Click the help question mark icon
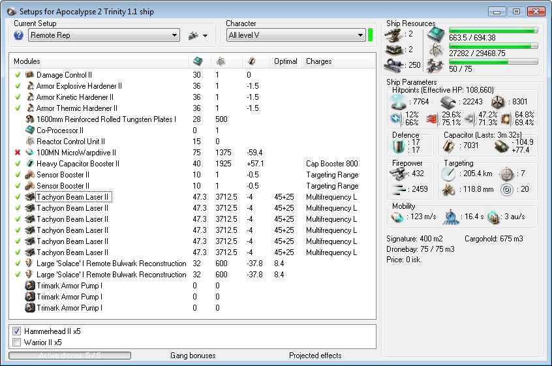Image resolution: width=552 pixels, height=366 pixels. pyautogui.click(x=18, y=35)
